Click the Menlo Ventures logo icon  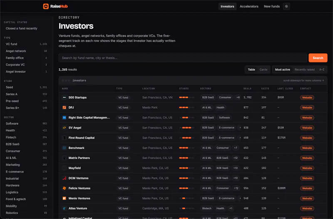(x=64, y=198)
